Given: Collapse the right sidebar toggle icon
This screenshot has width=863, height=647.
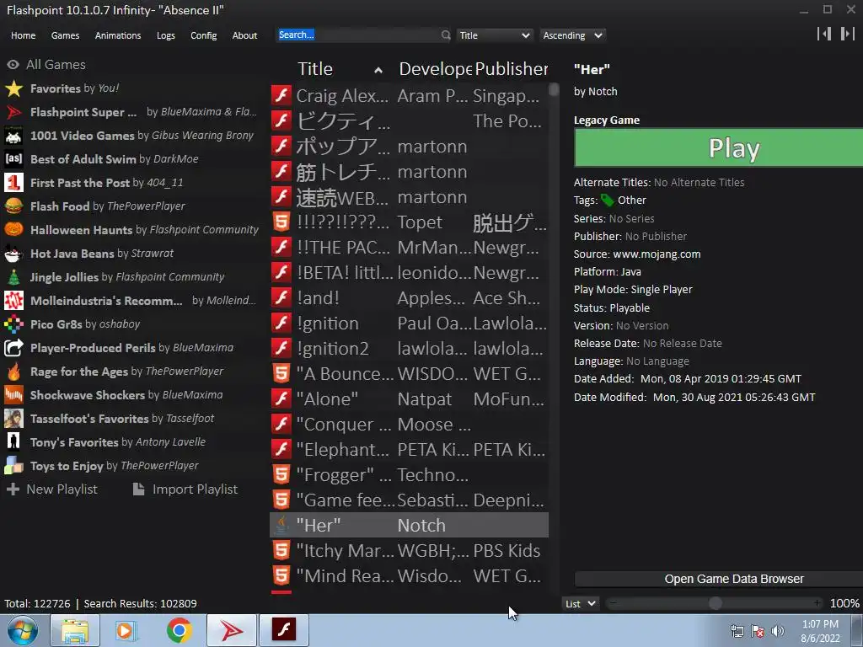Looking at the screenshot, I should click(x=848, y=34).
